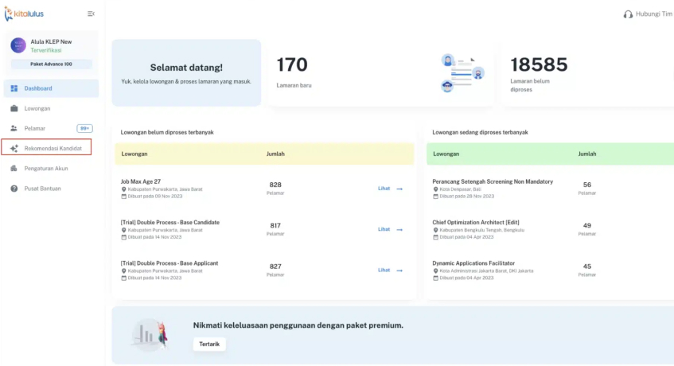Click the headset icon for Hubungi Tim
Viewport: 674px width, 366px height.
coord(628,14)
